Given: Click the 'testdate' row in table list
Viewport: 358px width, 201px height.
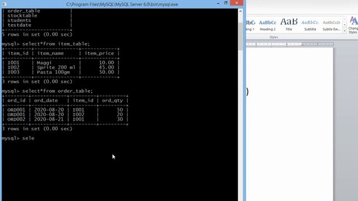Looking at the screenshot, I should click(x=19, y=25).
